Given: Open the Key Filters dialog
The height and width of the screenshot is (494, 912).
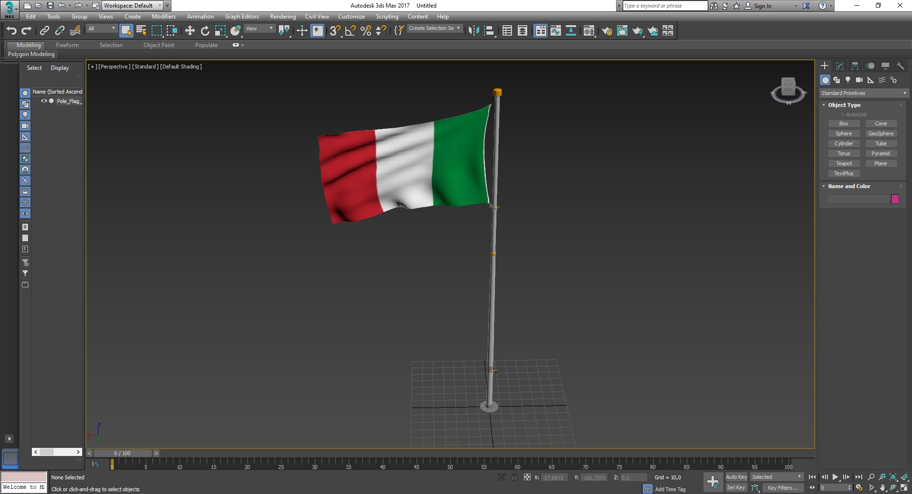Looking at the screenshot, I should (x=782, y=488).
